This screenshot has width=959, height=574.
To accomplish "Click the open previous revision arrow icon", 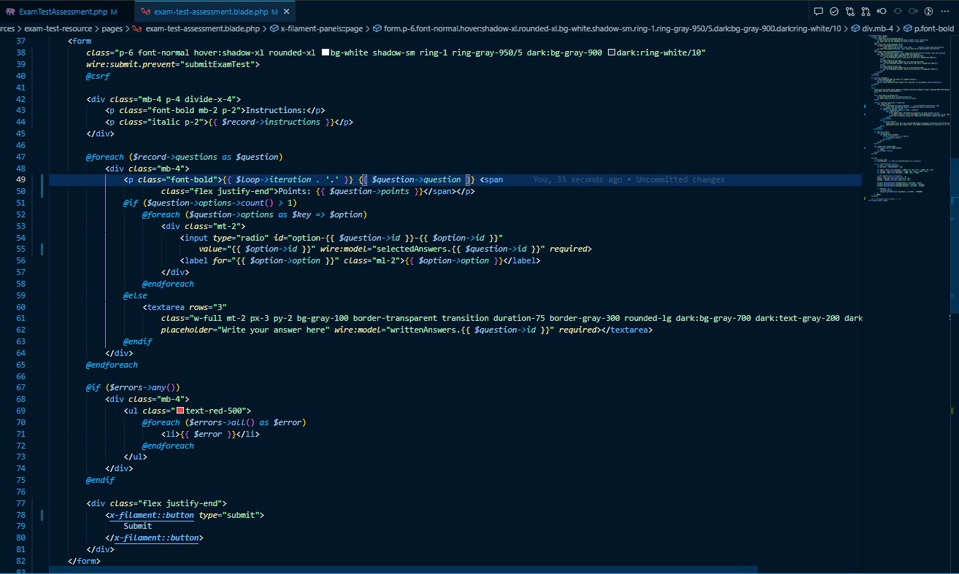I will (x=882, y=12).
